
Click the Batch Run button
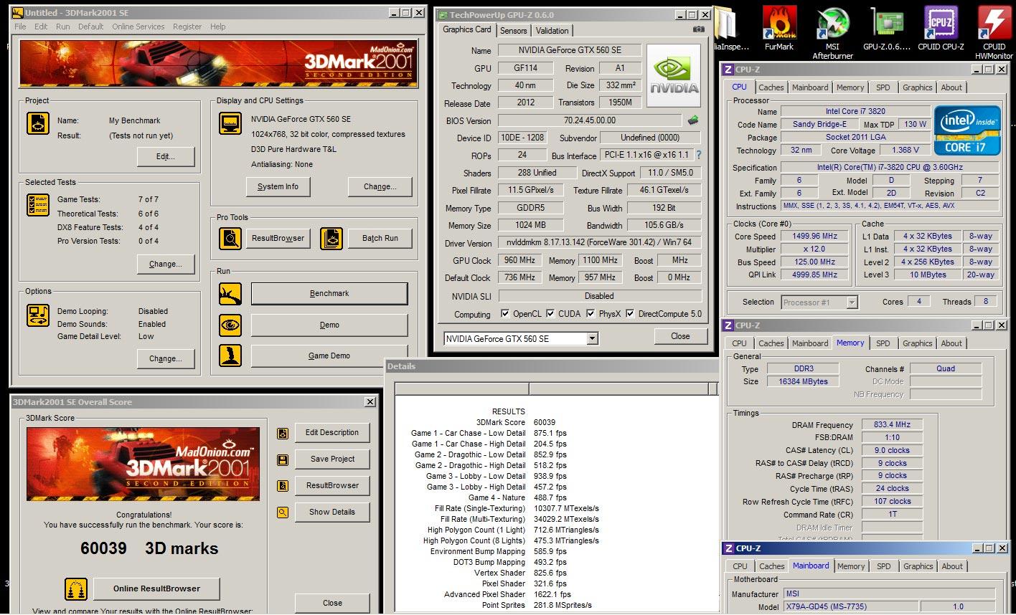click(380, 238)
